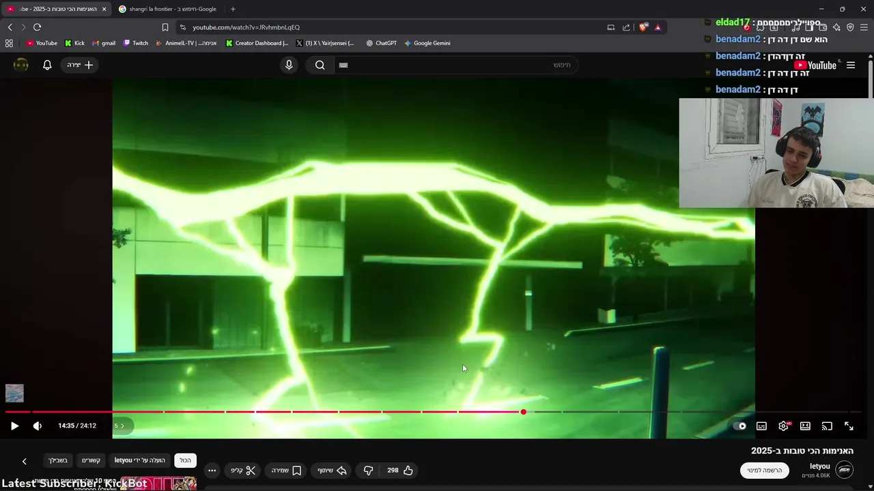Open the Kick bookmark
Screen dimensions: 874x491
74,43
